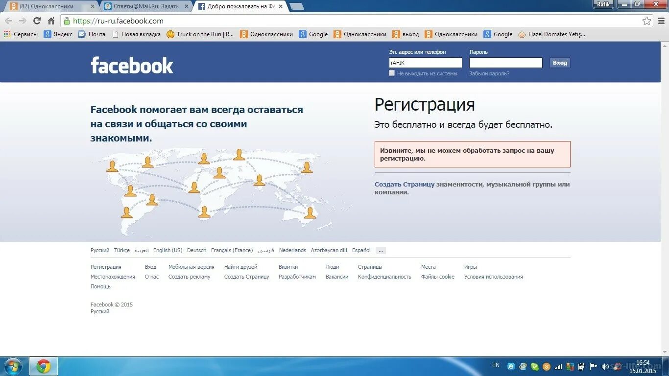The height and width of the screenshot is (376, 669).
Task: Switch language to English (US)
Action: pos(167,250)
